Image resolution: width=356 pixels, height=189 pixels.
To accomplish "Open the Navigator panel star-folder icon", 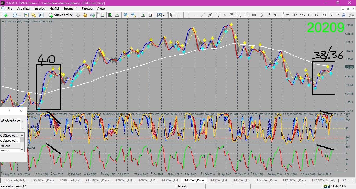I will click(x=34, y=15).
